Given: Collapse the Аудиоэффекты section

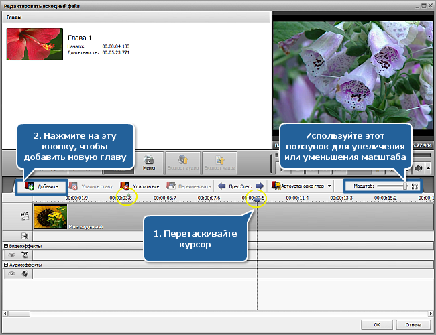Looking at the screenshot, I should [x=6, y=265].
